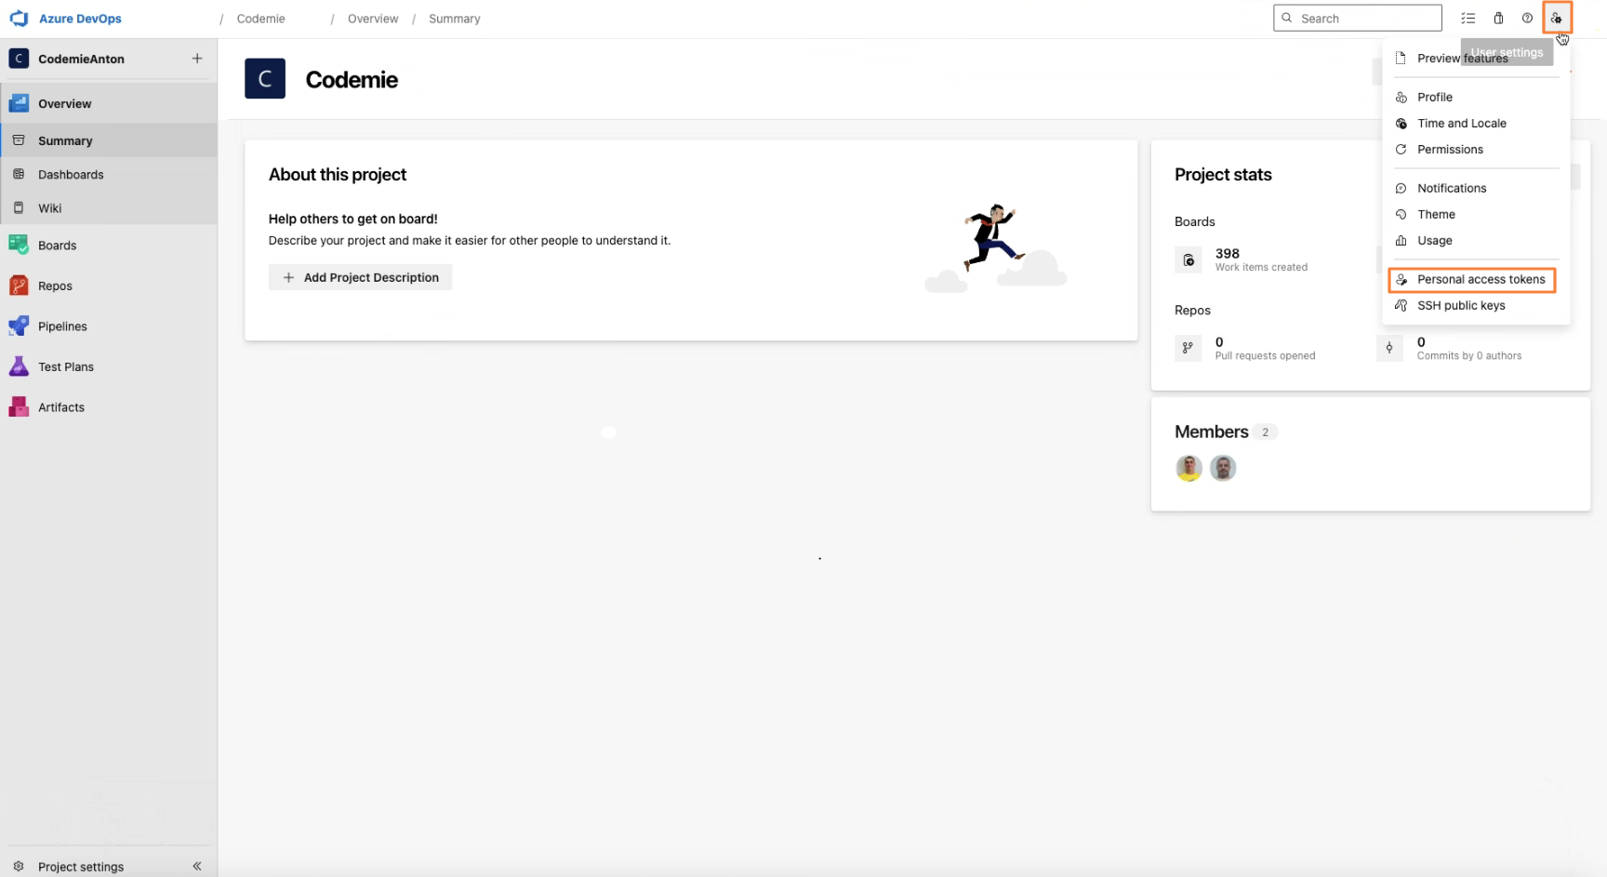Open the Wiki section
This screenshot has height=877, width=1607.
48,207
